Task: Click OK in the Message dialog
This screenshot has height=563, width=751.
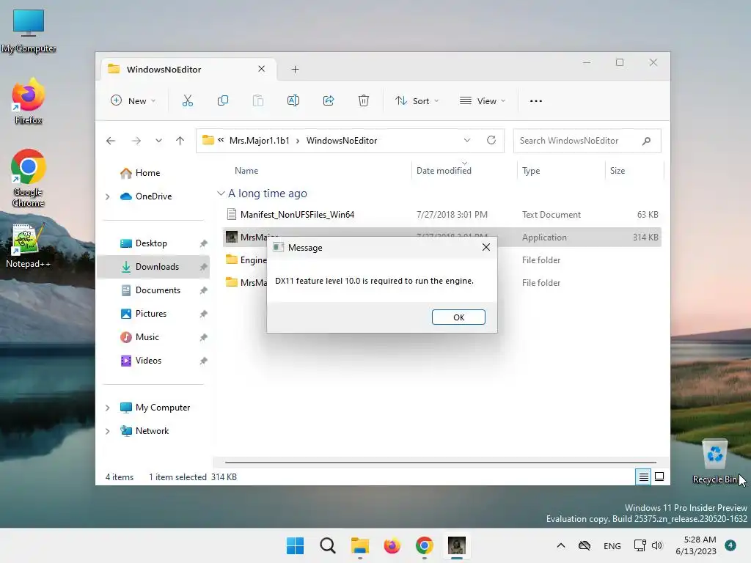Action: 458,317
